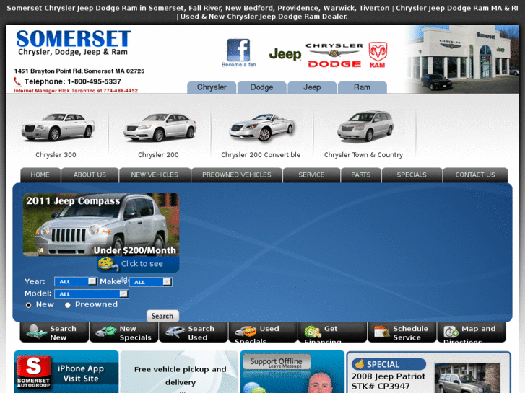This screenshot has height=393, width=525.
Task: Click the Telephone 1-800-495-5337 text
Action: (x=73, y=81)
